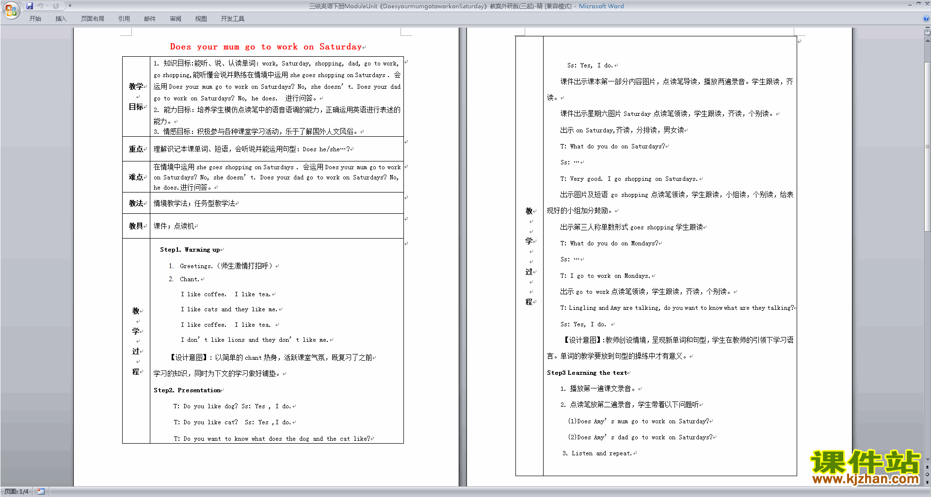Switch to the 引用 tab

tap(124, 19)
